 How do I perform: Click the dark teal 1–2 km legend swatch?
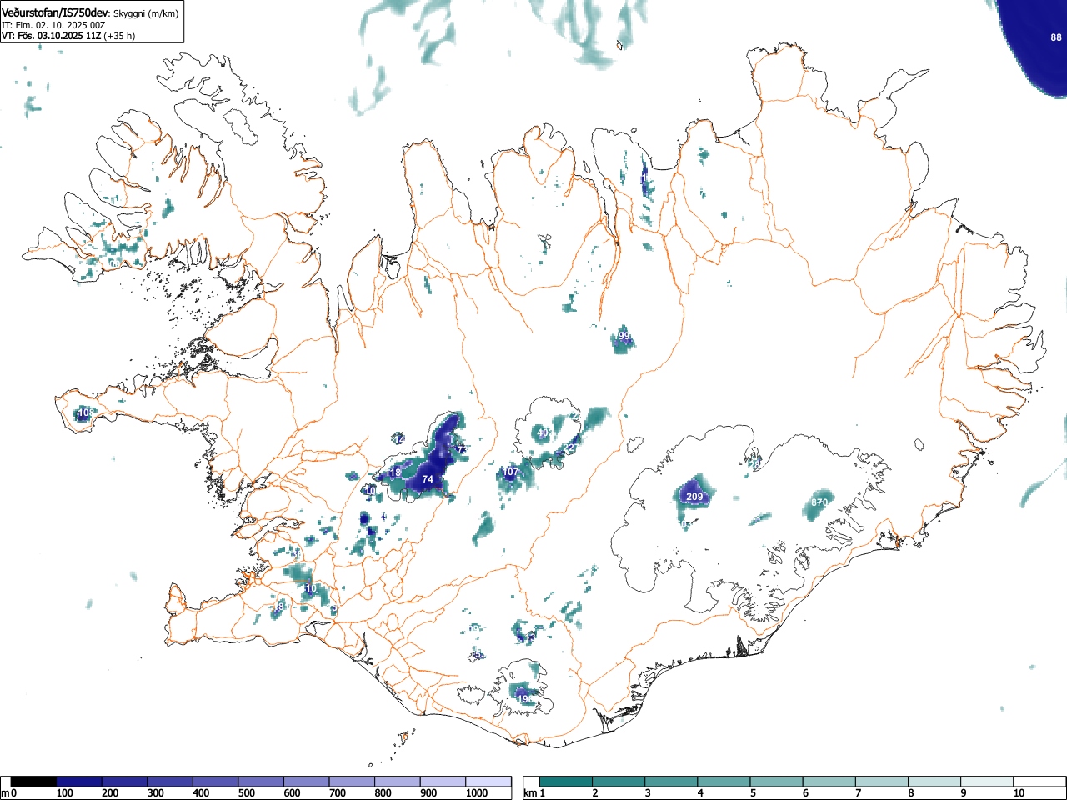tap(566, 782)
